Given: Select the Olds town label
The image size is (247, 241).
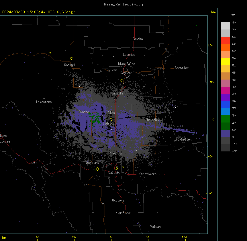Looking at the screenshot, I should pos(111,113).
